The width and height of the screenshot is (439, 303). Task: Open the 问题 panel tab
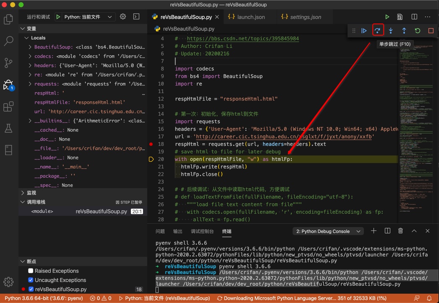[160, 231]
